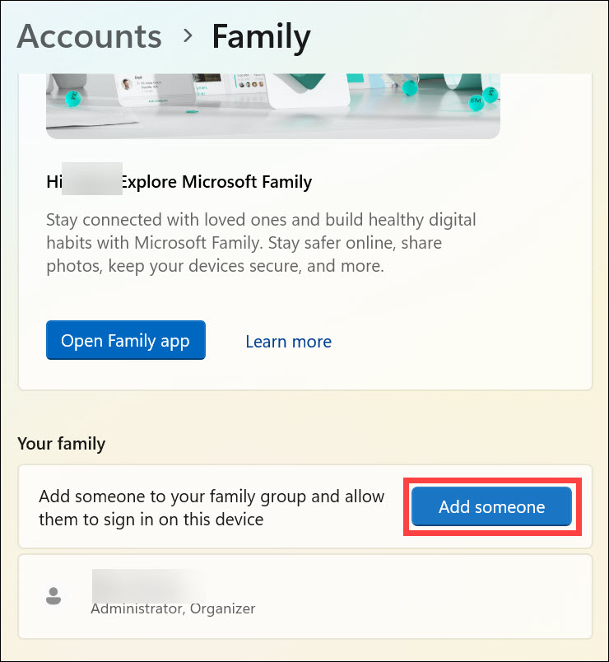The height and width of the screenshot is (662, 609).
Task: Click the Family page title
Action: coord(261,36)
